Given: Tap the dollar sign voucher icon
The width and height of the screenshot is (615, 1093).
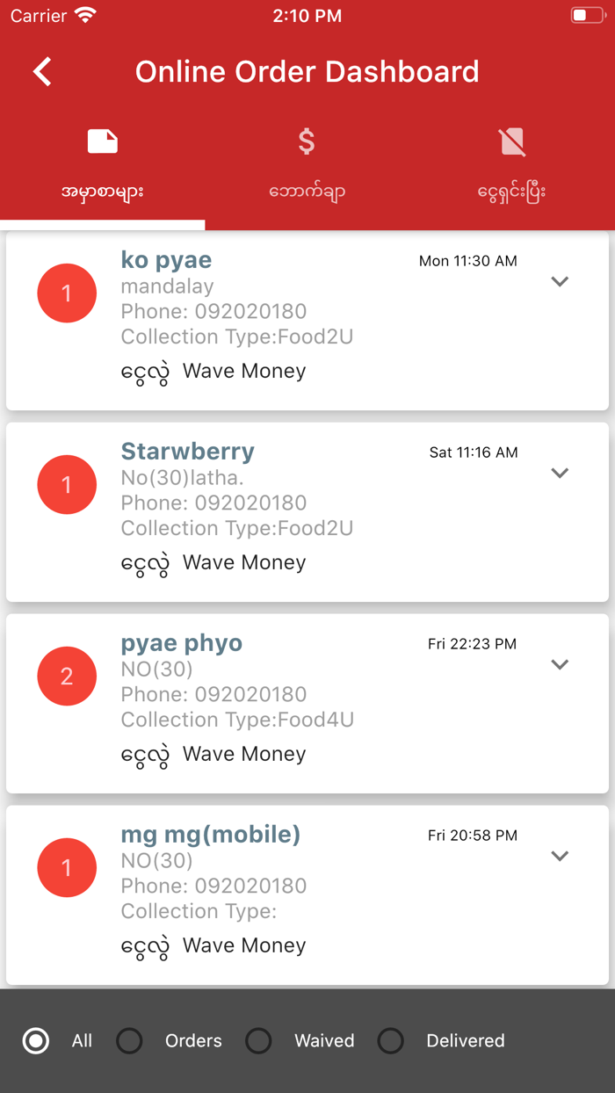Looking at the screenshot, I should point(306,141).
